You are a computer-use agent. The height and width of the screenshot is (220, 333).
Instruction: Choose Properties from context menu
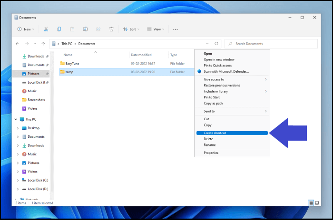211,153
